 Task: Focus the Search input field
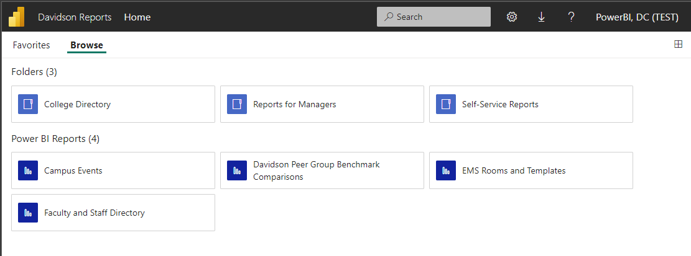click(x=434, y=17)
